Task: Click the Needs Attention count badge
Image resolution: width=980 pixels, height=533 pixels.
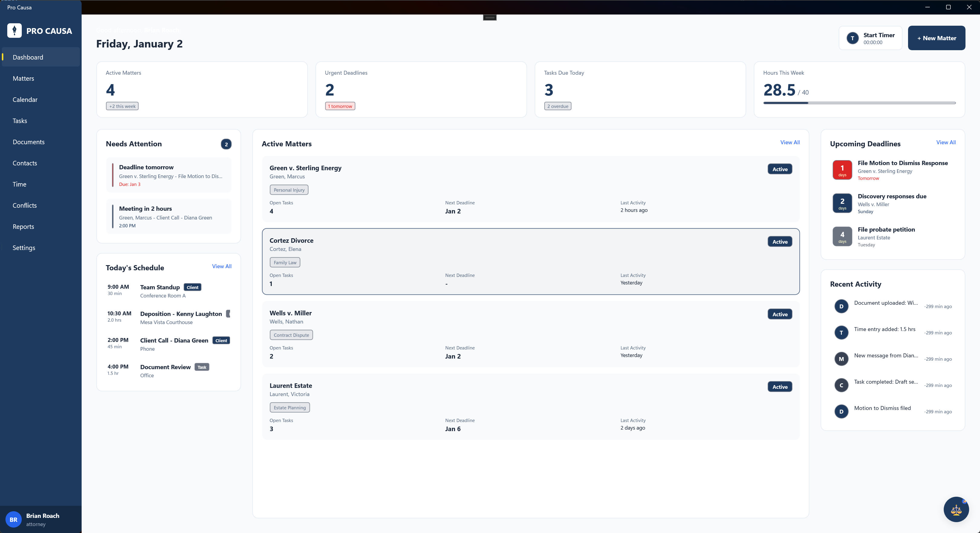Action: [x=226, y=145]
